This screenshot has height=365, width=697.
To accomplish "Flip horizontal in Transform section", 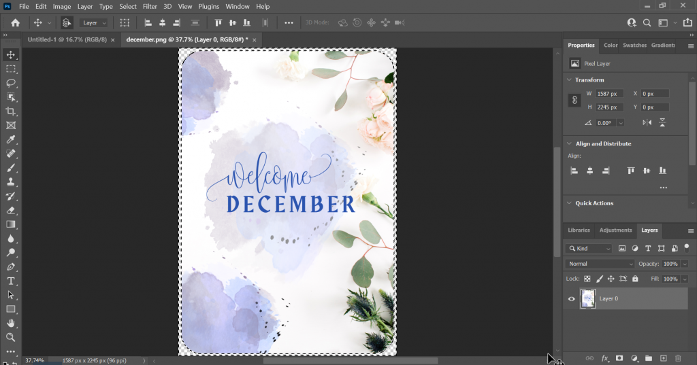I will pyautogui.click(x=647, y=122).
